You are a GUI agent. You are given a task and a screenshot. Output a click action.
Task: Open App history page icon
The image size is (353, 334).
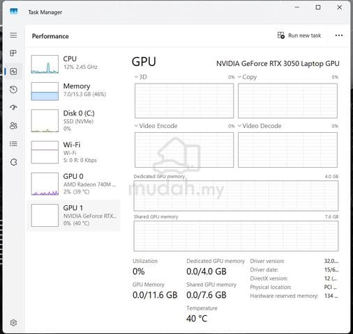point(13,90)
